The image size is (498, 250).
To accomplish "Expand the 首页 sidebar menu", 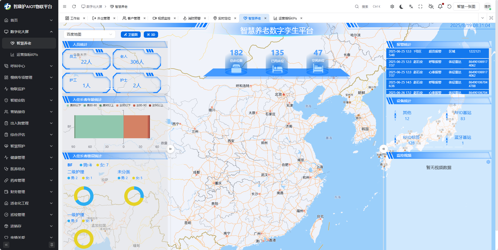I will [x=29, y=20].
